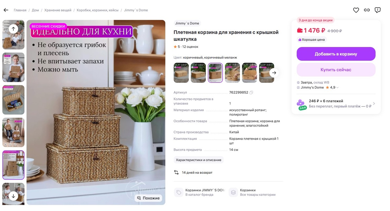Image resolution: width=390 pixels, height=211 pixels.
Task: Click Добавить в корзину button
Action: [336, 54]
